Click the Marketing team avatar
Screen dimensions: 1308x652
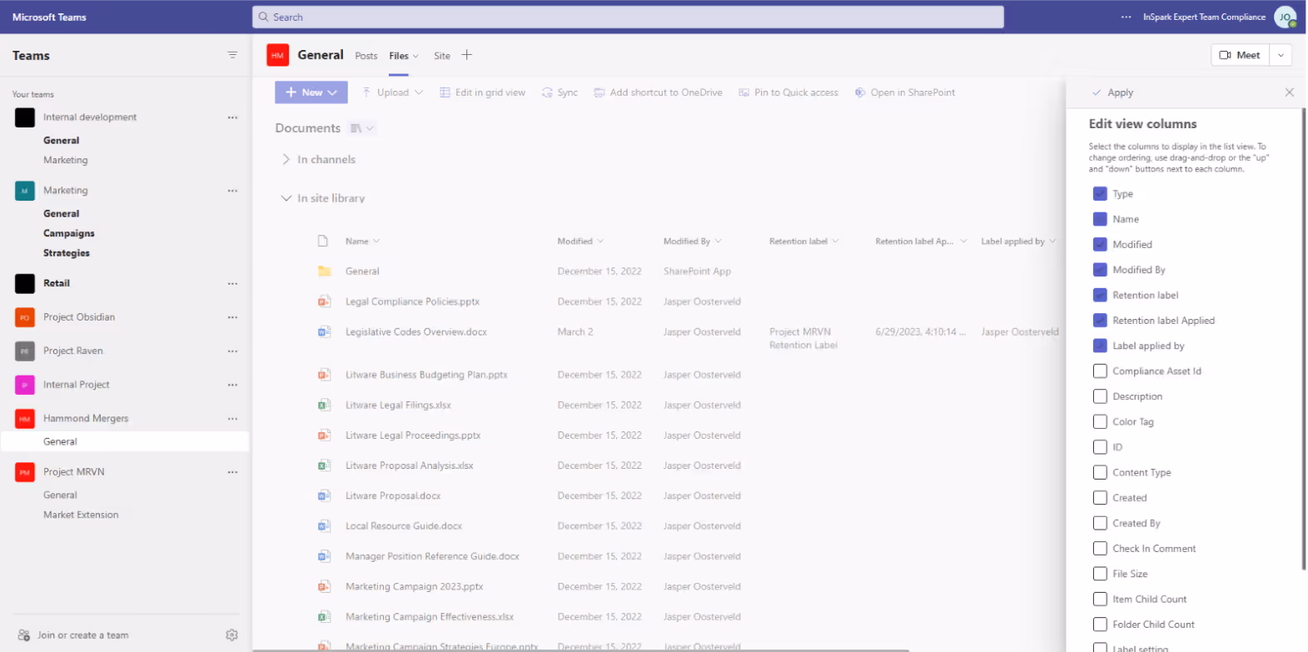pyautogui.click(x=25, y=191)
